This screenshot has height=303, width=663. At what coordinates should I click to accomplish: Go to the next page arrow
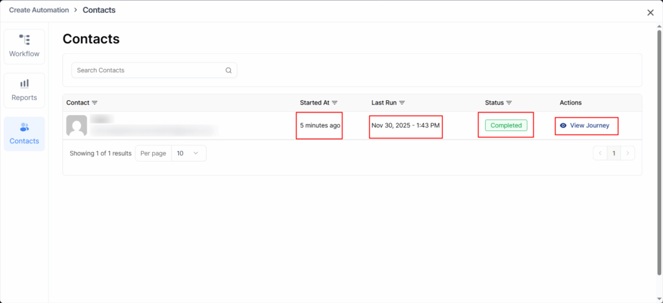(x=627, y=153)
